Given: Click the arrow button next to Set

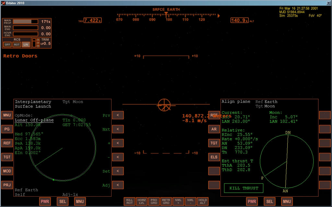Looking at the screenshot, I should 118,171.
